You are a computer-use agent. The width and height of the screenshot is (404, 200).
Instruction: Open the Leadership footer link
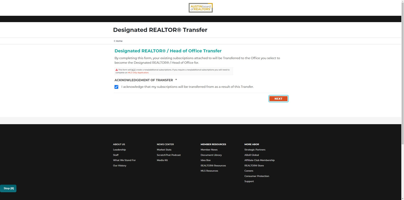(x=119, y=150)
